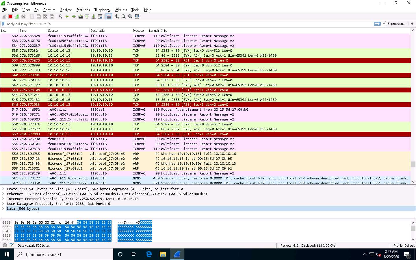Image resolution: width=416 pixels, height=260 pixels.
Task: Select packet 561 MDNS row
Action: coord(205,178)
